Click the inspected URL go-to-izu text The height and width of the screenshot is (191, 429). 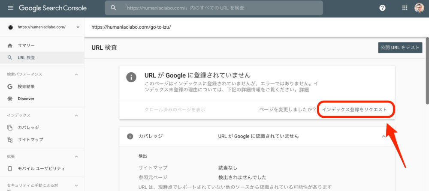coord(131,27)
